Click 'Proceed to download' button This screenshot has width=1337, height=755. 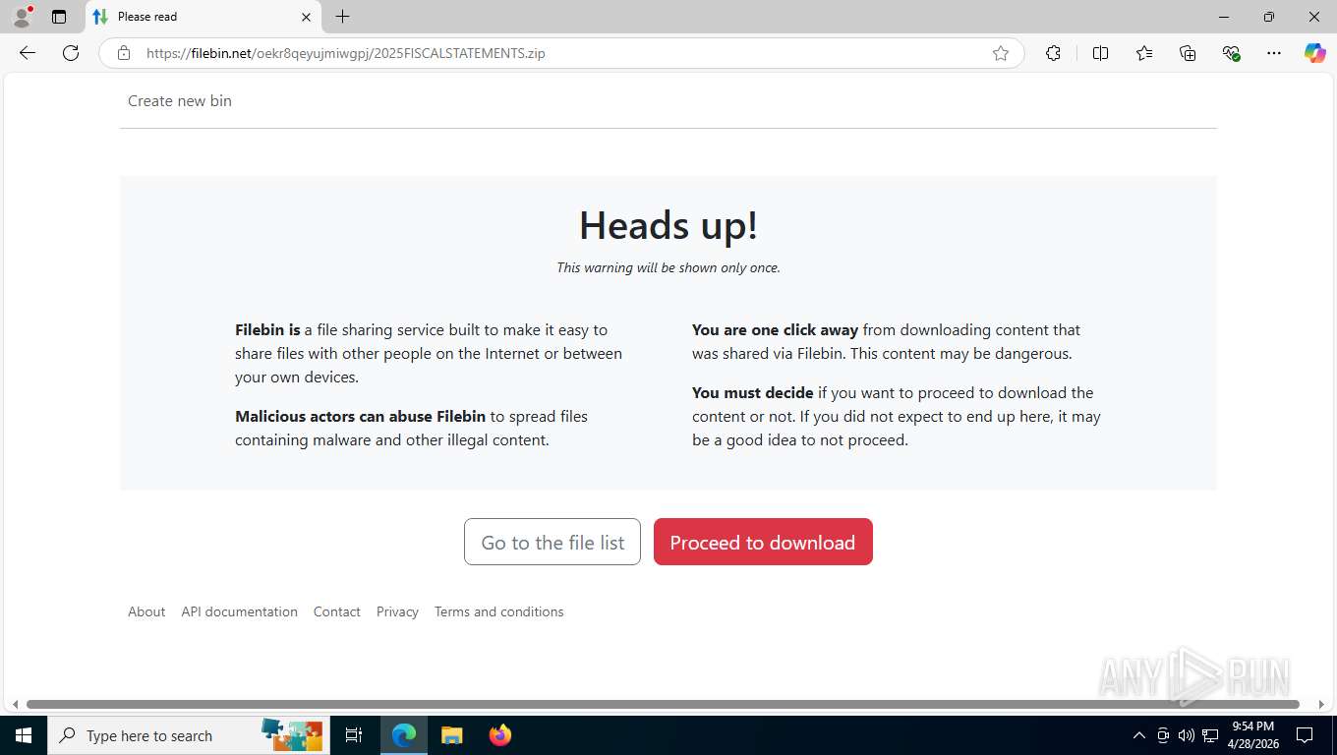pos(763,542)
